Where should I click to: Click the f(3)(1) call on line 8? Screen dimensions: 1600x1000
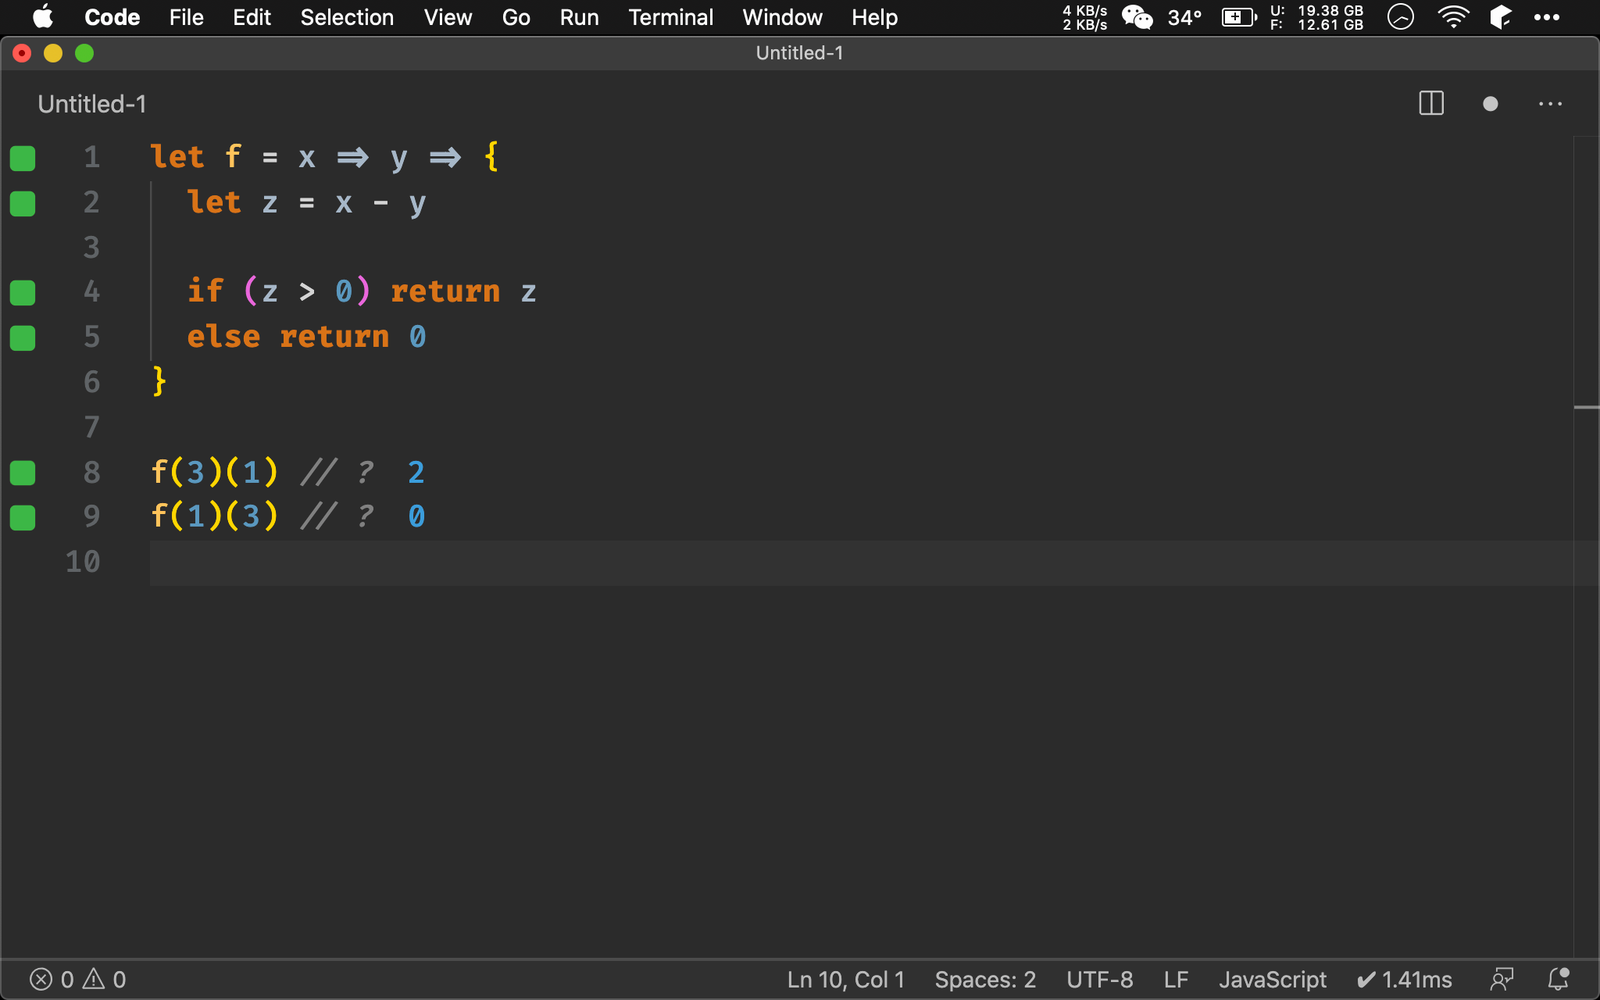(214, 472)
